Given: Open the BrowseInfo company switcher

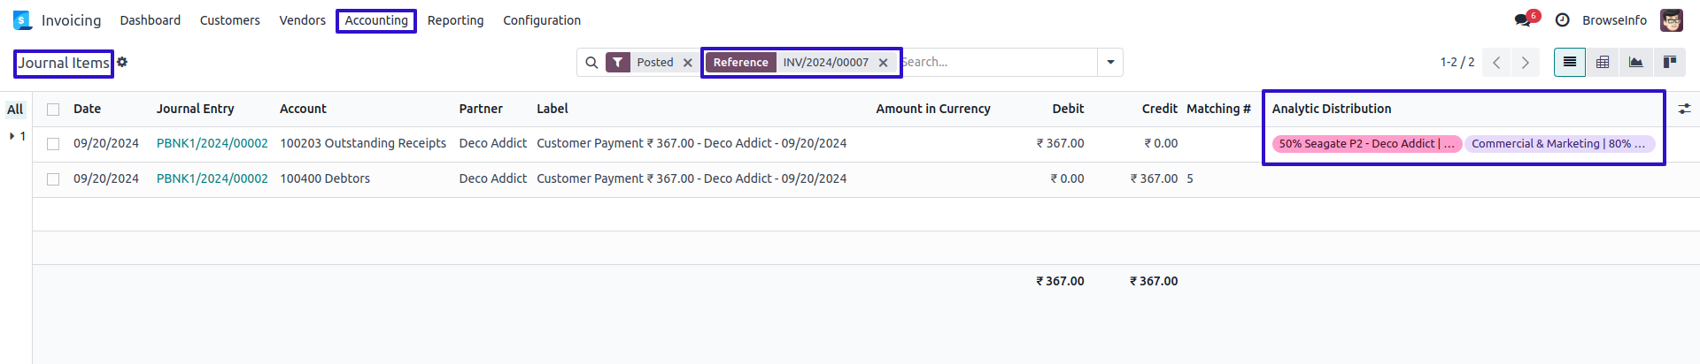Looking at the screenshot, I should click(x=1614, y=20).
